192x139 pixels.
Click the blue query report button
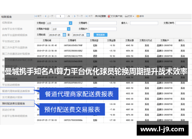click(101, 35)
